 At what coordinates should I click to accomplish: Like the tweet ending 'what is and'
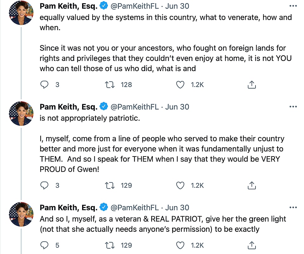tap(180, 85)
